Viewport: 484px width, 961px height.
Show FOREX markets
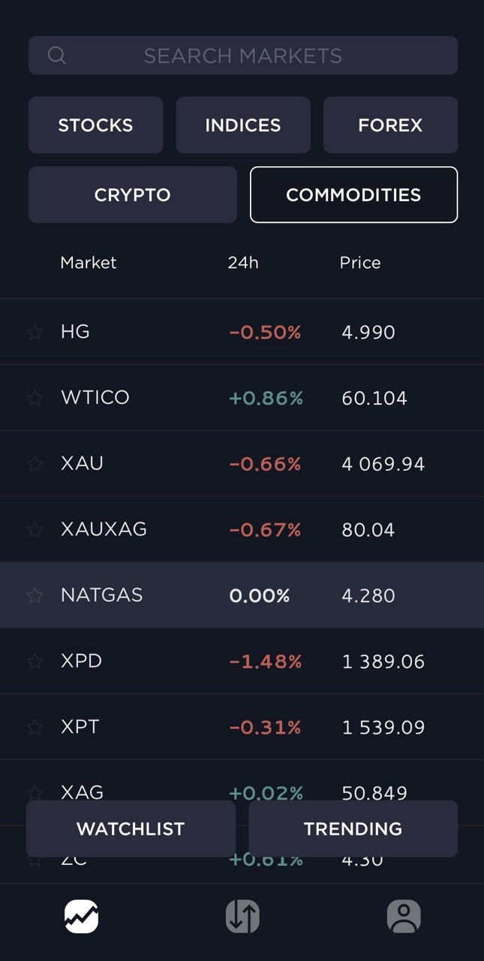click(x=390, y=125)
